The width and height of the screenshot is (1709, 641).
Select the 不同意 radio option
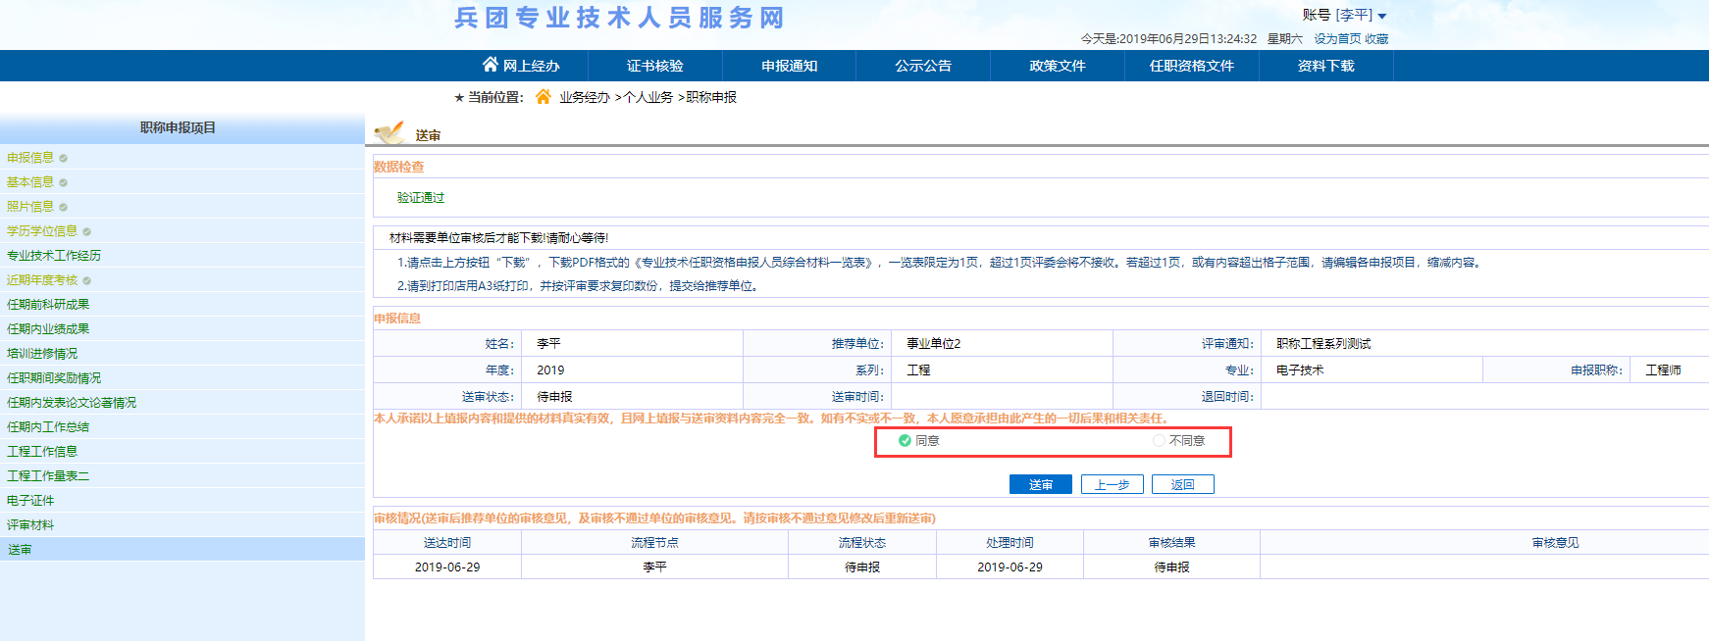click(1159, 441)
